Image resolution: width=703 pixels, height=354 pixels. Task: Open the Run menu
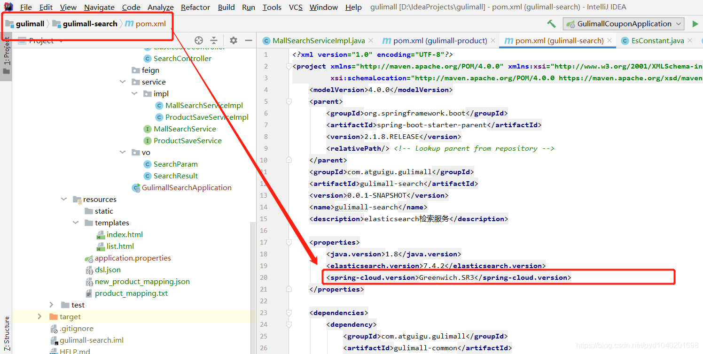(249, 7)
